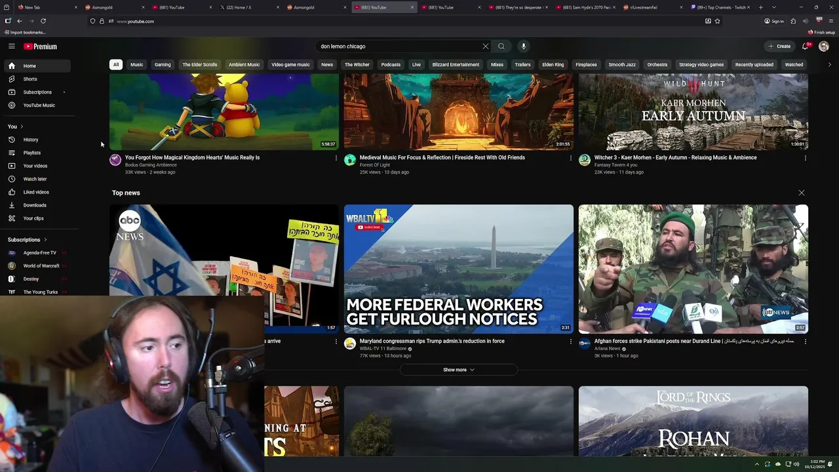
Task: Play More Federal Workers Furlough thumbnail
Action: click(x=459, y=269)
